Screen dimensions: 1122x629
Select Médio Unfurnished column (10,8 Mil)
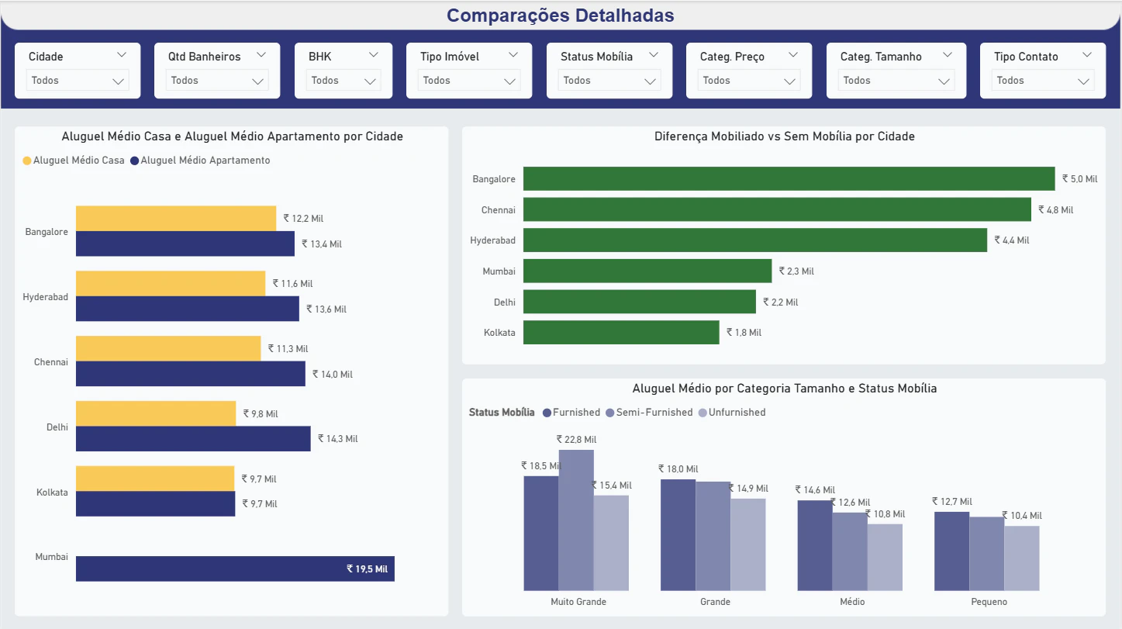coord(885,558)
